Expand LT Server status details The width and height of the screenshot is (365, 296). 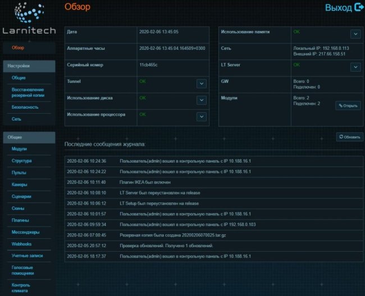tap(355, 67)
